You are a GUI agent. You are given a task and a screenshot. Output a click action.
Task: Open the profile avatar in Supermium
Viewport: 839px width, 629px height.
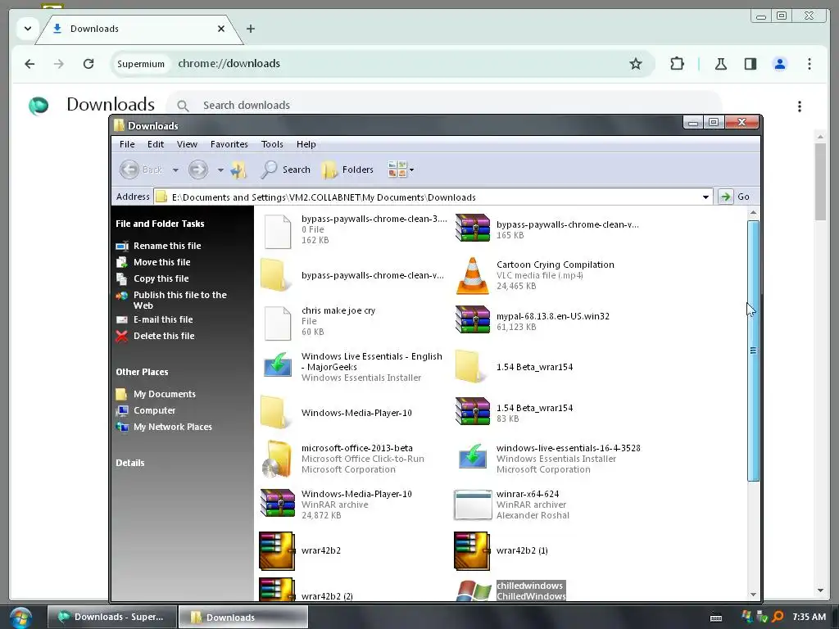(780, 64)
